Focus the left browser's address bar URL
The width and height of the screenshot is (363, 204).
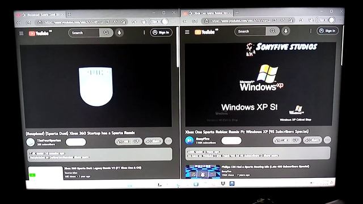74,22
